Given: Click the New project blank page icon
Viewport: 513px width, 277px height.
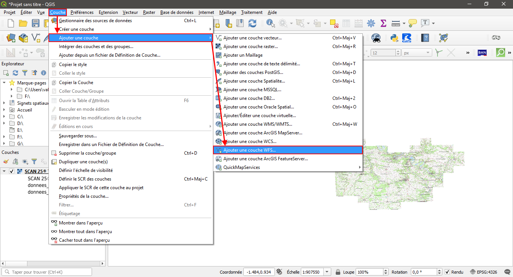Looking at the screenshot, I should coord(11,23).
